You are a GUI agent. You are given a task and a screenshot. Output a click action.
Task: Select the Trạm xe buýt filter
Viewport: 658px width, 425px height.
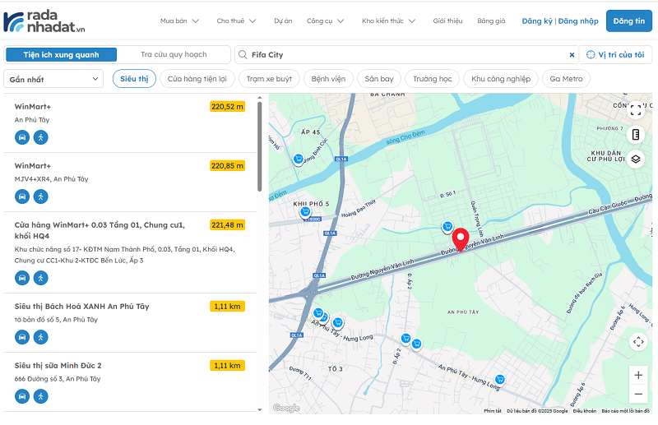coord(269,79)
